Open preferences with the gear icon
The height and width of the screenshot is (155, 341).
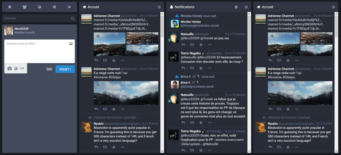(54, 7)
